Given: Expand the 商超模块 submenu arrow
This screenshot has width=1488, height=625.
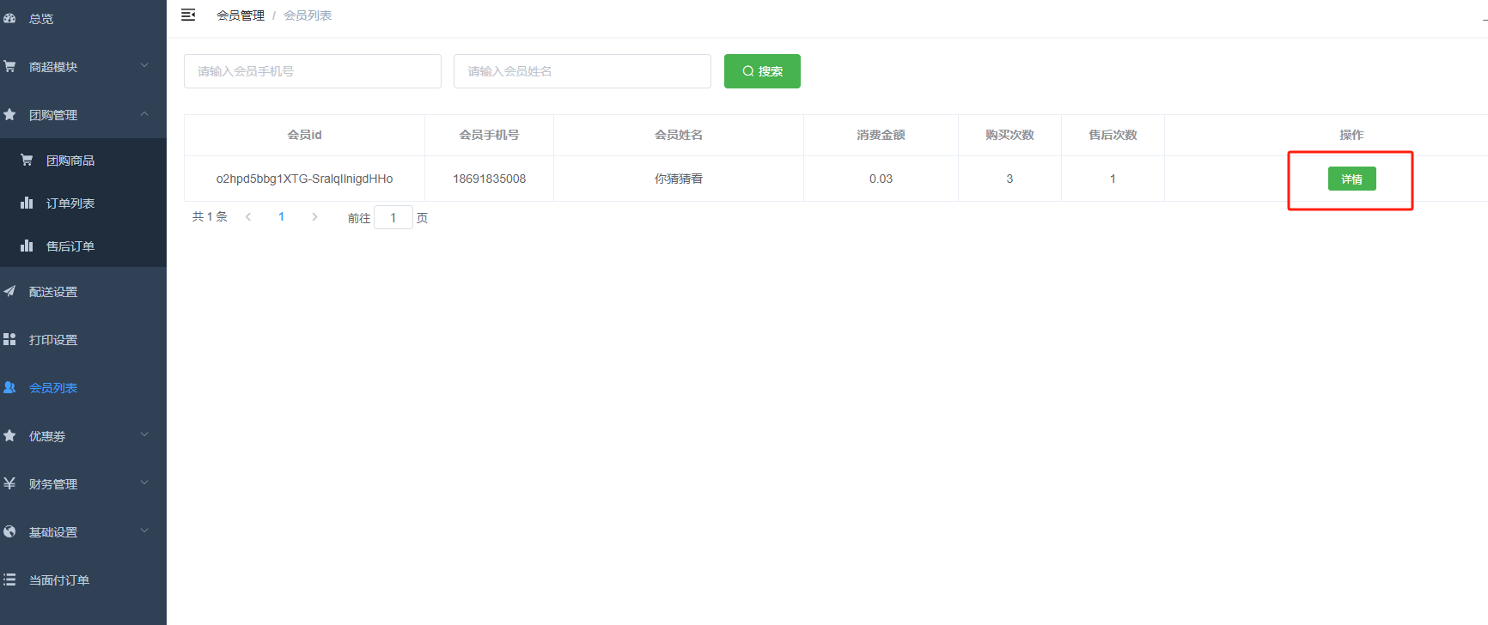Looking at the screenshot, I should point(144,66).
